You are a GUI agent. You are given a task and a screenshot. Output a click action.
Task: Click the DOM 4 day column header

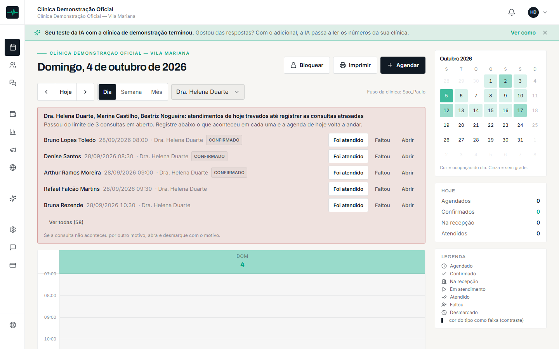click(242, 262)
